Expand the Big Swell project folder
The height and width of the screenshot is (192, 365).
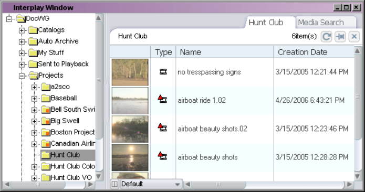click(34, 122)
